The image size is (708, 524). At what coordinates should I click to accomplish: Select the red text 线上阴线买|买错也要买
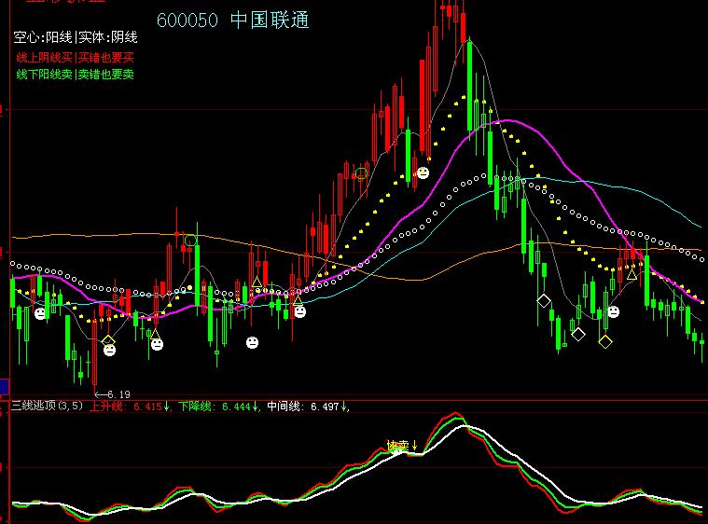pos(75,58)
